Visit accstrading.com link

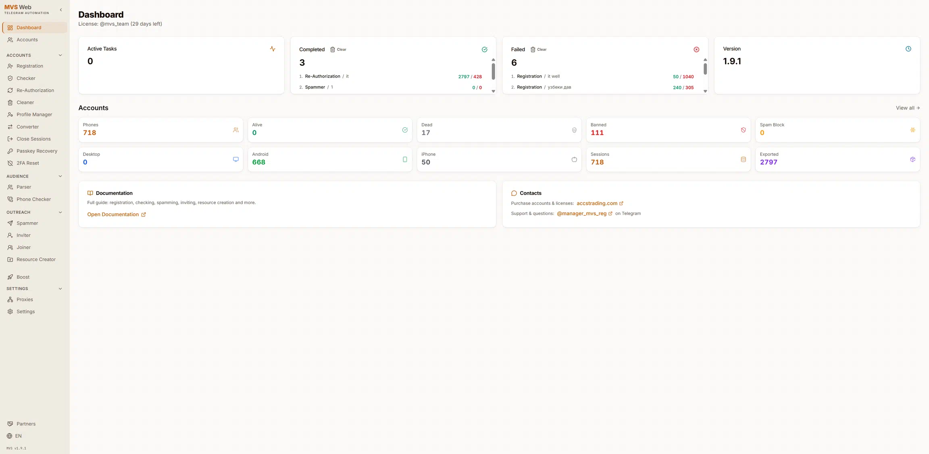pyautogui.click(x=600, y=203)
